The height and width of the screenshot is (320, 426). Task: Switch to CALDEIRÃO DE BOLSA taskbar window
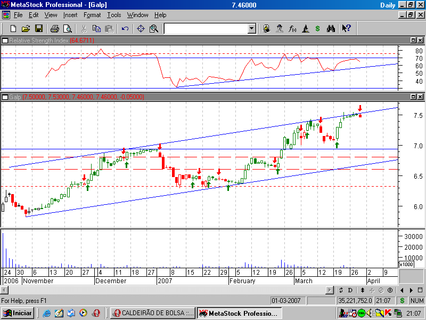[x=153, y=313]
